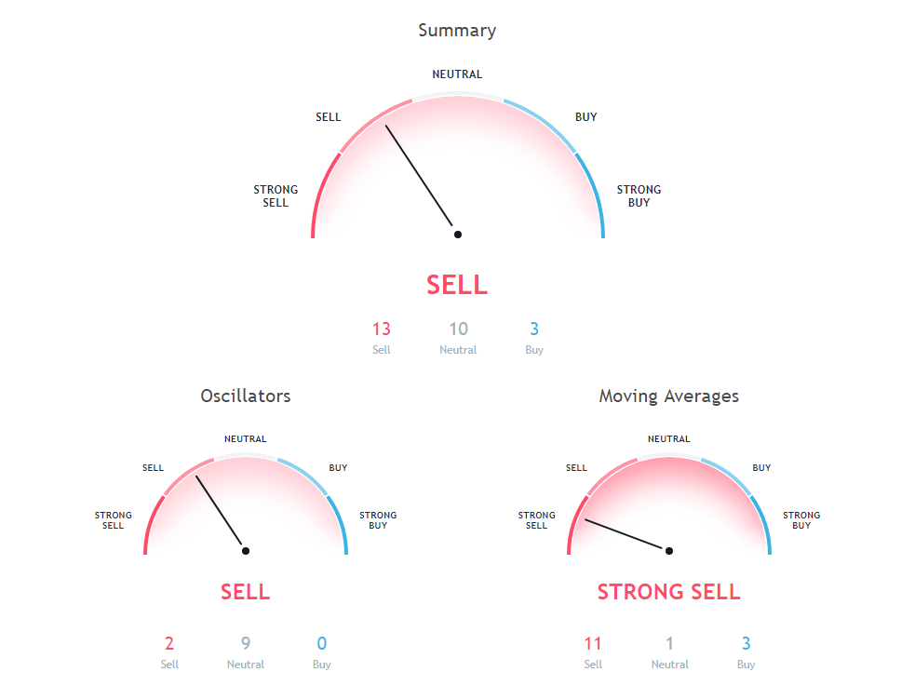Click Moving Averages gauge needle pivot dot

point(668,551)
